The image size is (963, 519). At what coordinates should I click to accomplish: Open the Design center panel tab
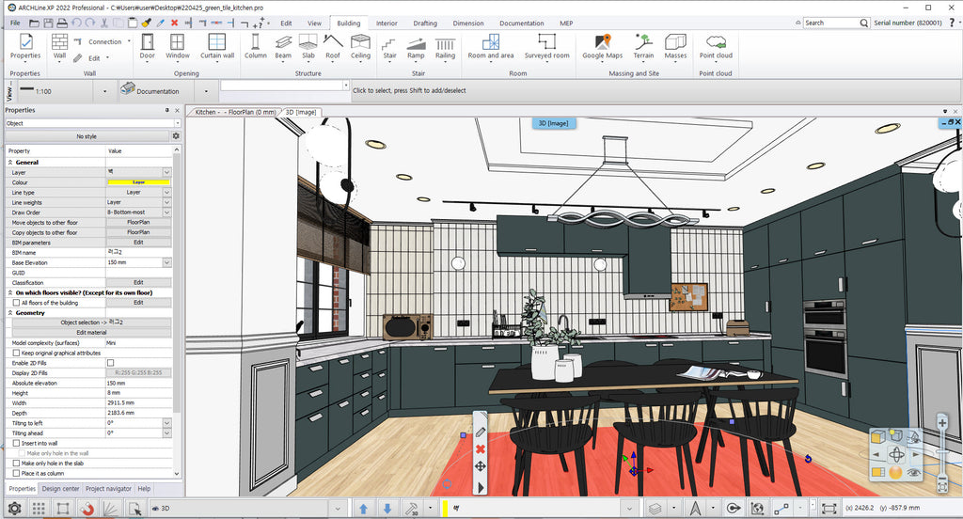61,489
